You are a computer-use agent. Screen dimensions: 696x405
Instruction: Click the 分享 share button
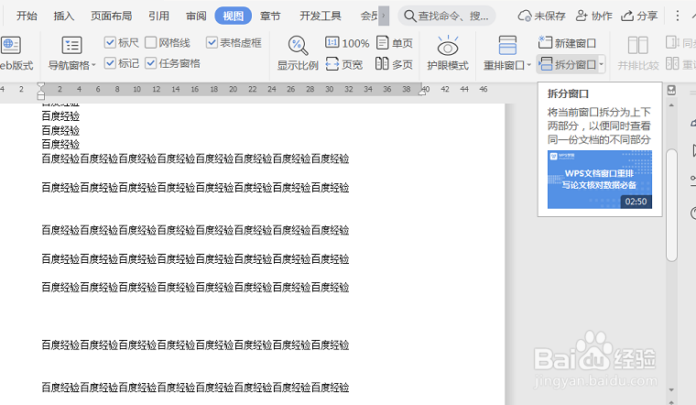pos(639,16)
